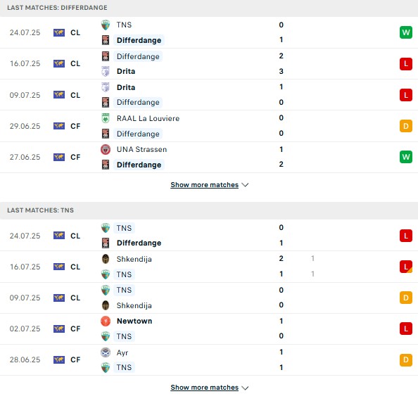Click chevron arrow next to Differdange's Show more matches
The width and height of the screenshot is (418, 401).
[x=245, y=185]
